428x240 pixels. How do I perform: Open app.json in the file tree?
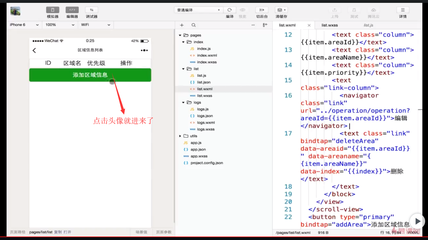click(198, 150)
